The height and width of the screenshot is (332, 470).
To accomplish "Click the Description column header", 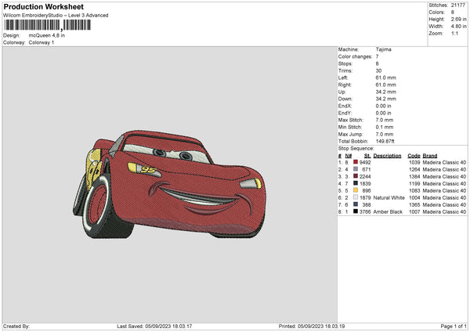I will 387,155.
